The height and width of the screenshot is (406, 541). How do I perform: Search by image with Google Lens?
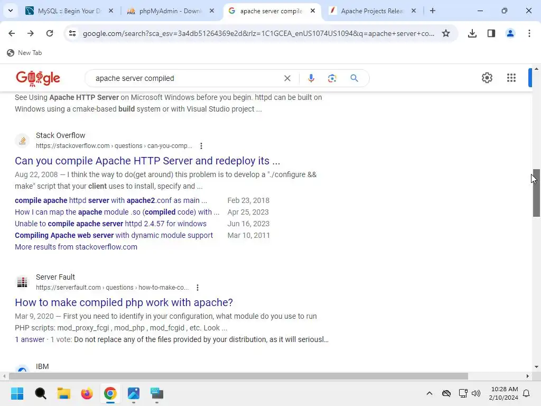tap(332, 78)
